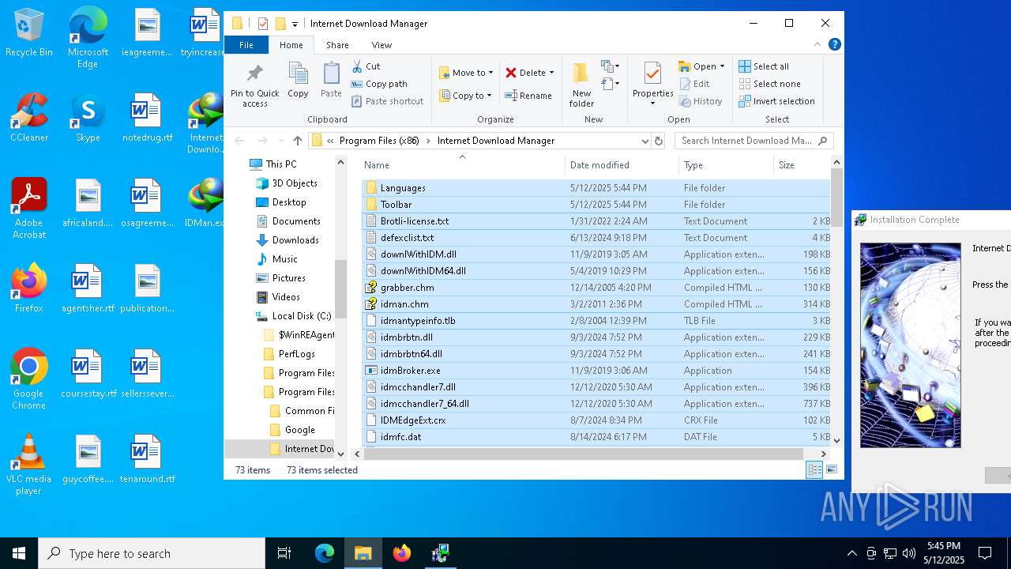Collapse the ribbon with chevron
This screenshot has height=569, width=1011.
[x=817, y=45]
